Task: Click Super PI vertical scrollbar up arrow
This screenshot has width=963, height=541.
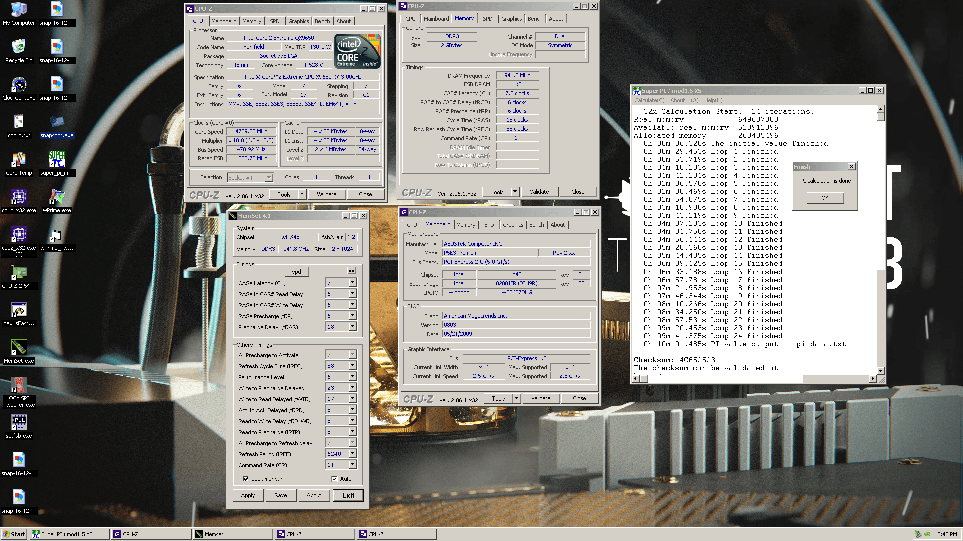Action: 880,109
